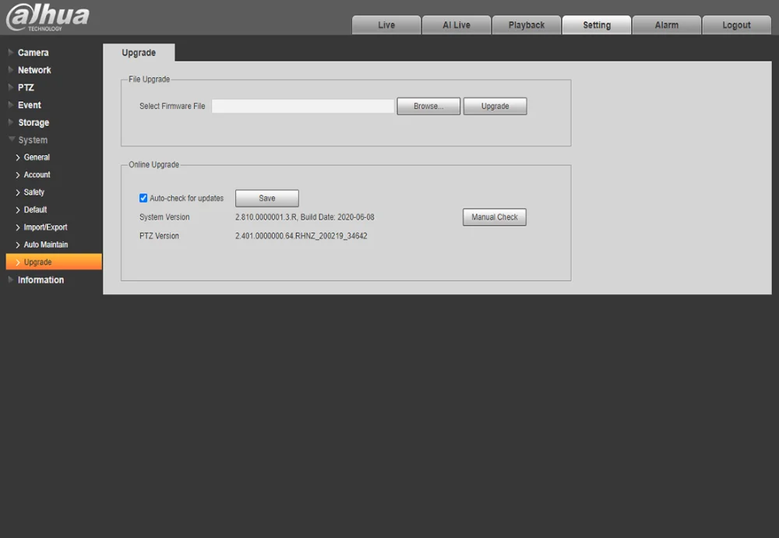The width and height of the screenshot is (779, 538).
Task: Expand the Information menu section
Action: tap(41, 280)
